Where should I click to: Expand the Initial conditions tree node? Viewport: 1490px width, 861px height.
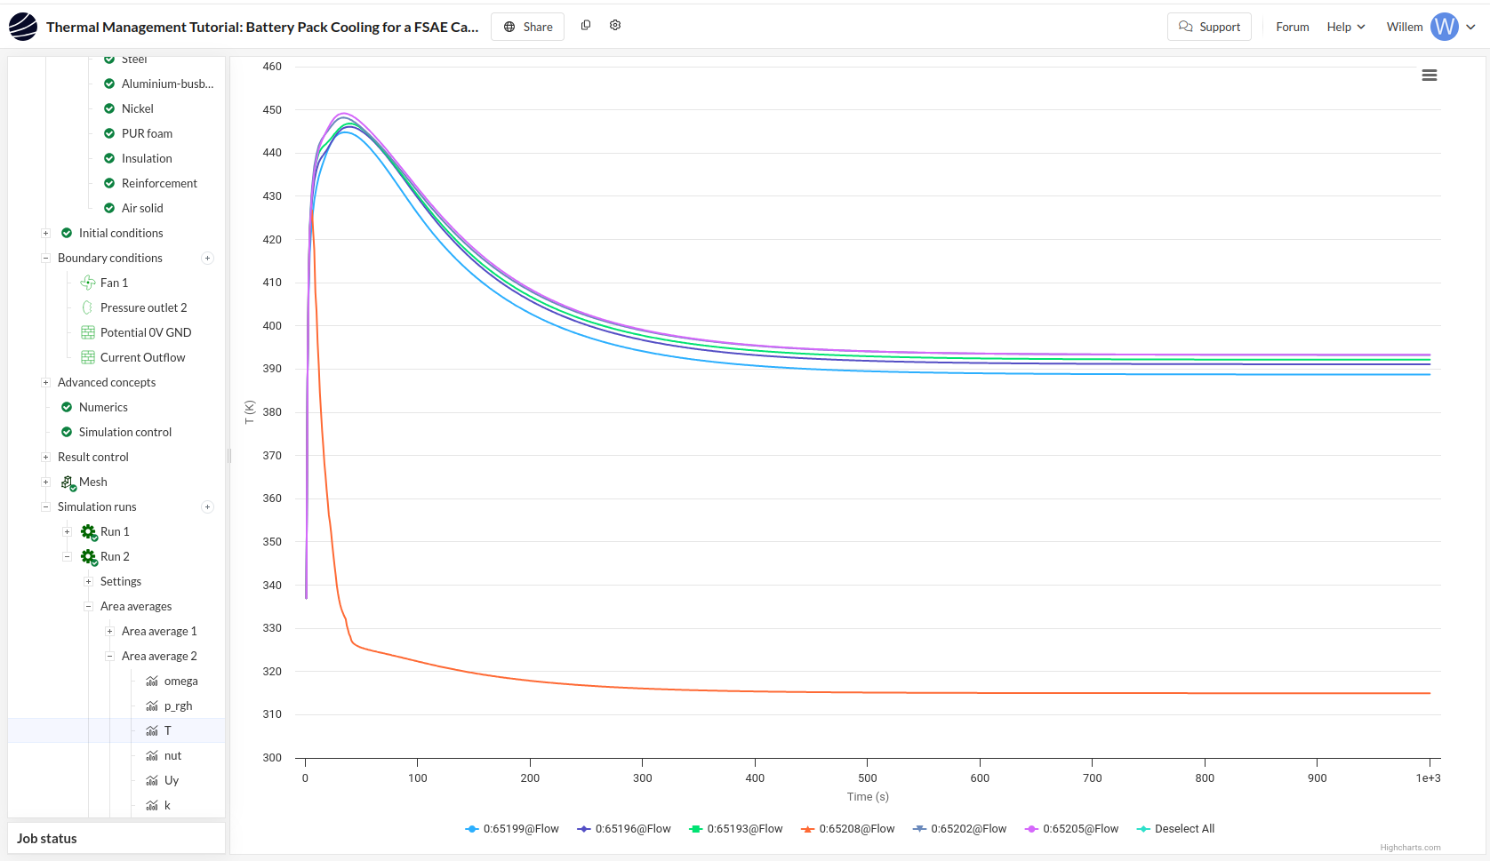[x=45, y=234]
